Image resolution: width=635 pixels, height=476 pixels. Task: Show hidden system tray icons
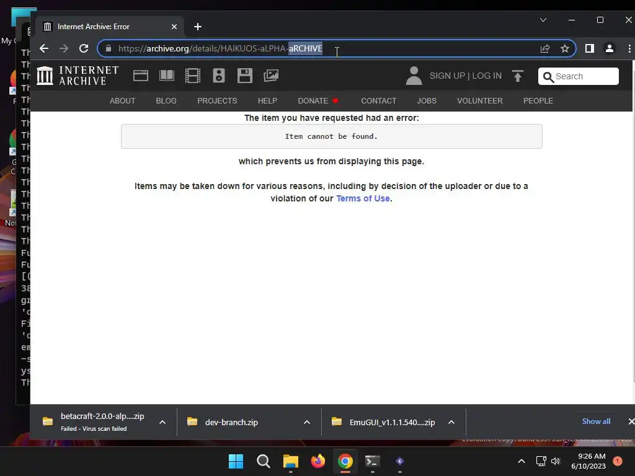pos(522,461)
